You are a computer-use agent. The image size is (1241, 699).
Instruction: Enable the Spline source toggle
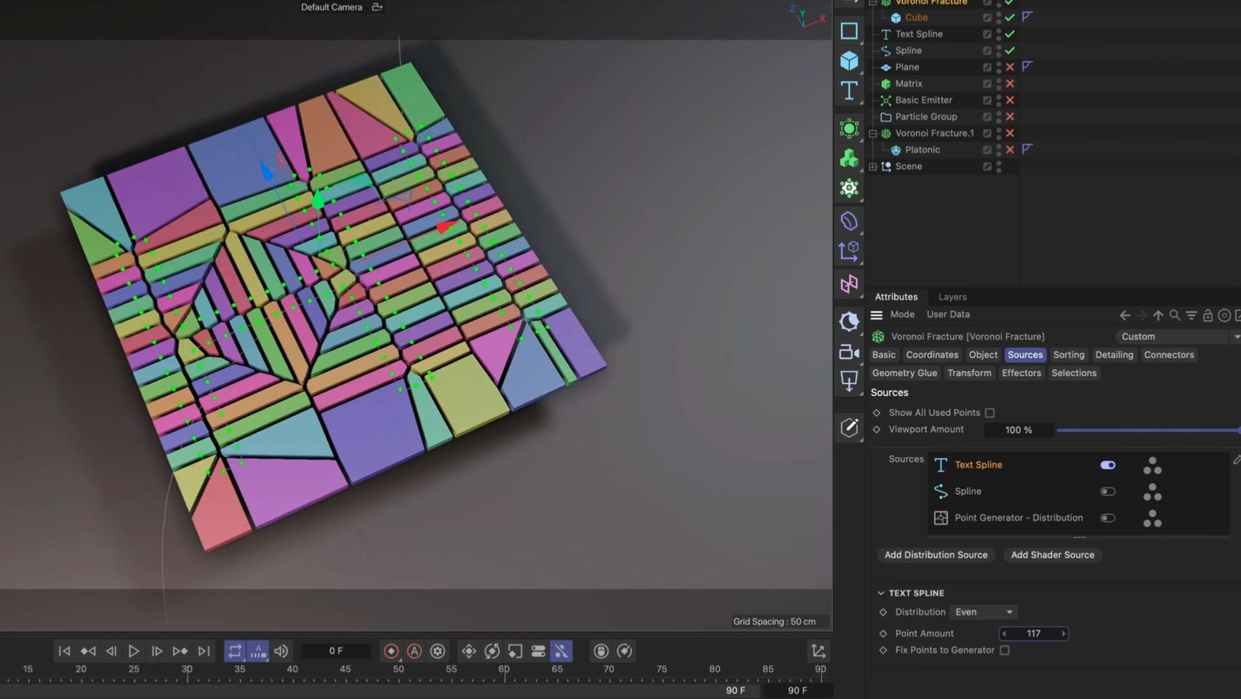click(1108, 491)
